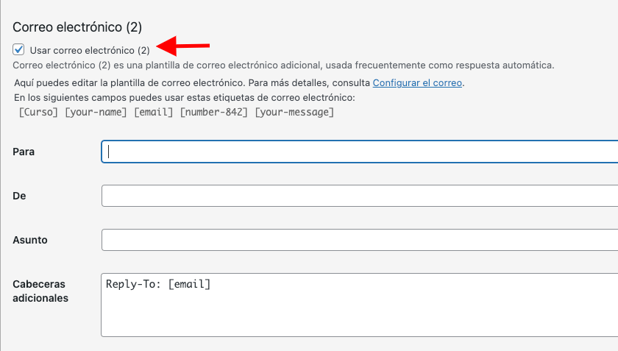Uncheck the Usar correo electrónico (2) checkbox
Image resolution: width=618 pixels, height=351 pixels.
tap(18, 50)
